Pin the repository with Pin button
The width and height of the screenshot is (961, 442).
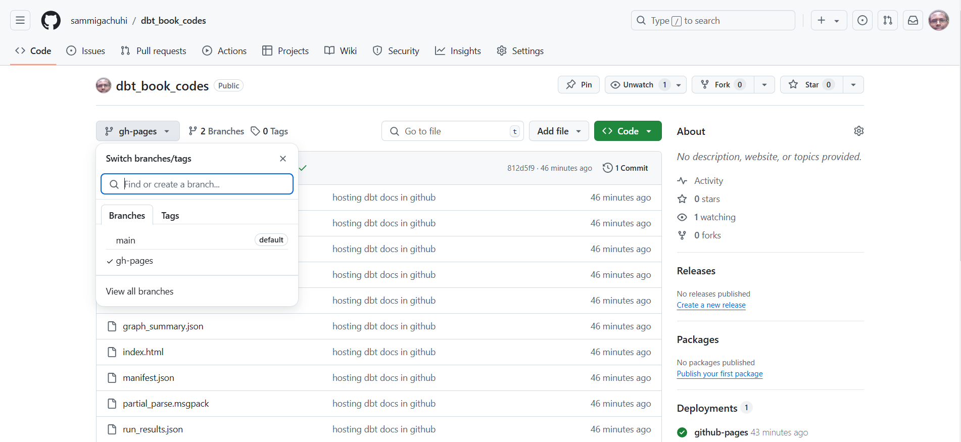[579, 85]
